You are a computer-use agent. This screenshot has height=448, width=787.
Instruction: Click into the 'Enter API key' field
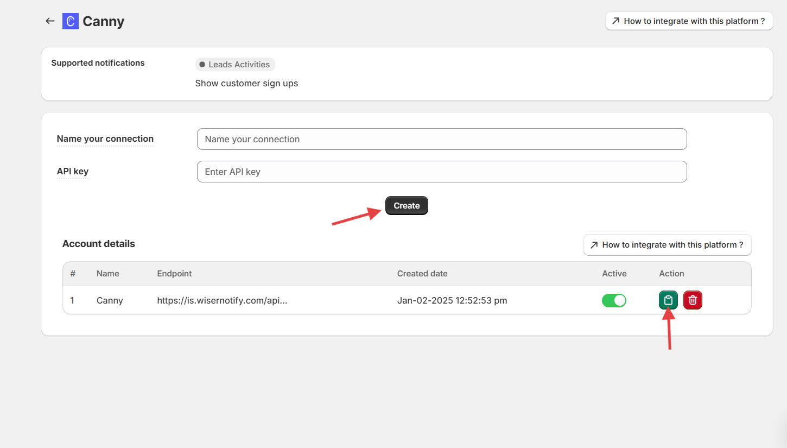tap(441, 172)
